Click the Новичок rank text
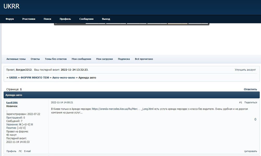Screen dimensions: 261x156 click(x=12, y=106)
